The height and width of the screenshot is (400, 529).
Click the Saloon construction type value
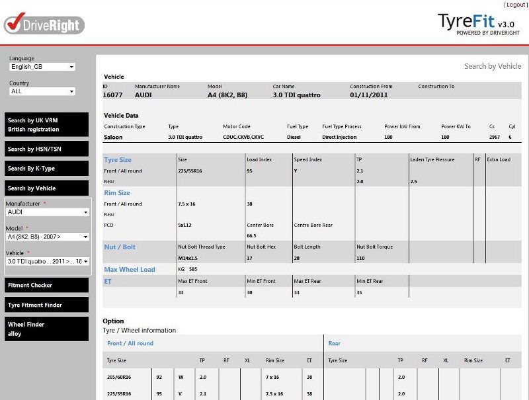(113, 138)
